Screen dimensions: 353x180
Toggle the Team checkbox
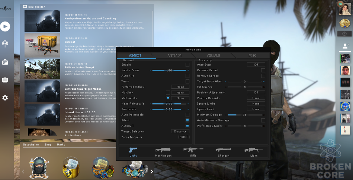coord(187,81)
